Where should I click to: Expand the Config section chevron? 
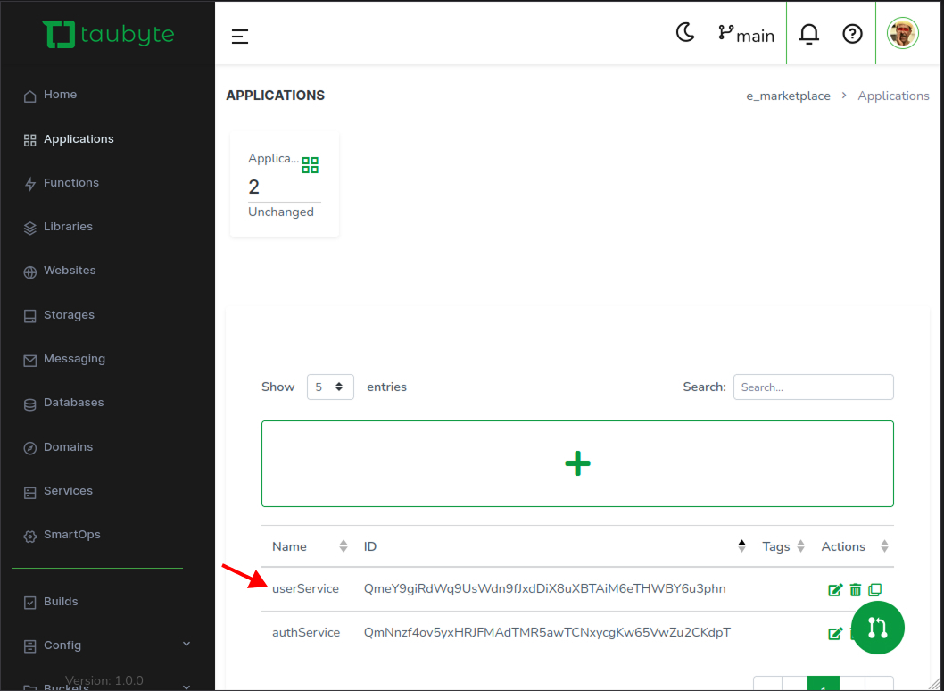tap(186, 644)
